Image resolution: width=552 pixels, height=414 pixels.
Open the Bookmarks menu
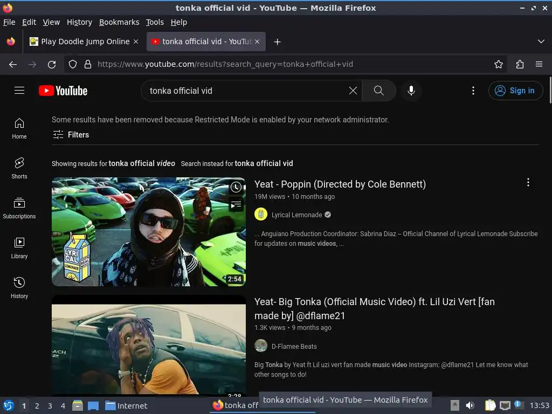click(x=119, y=22)
